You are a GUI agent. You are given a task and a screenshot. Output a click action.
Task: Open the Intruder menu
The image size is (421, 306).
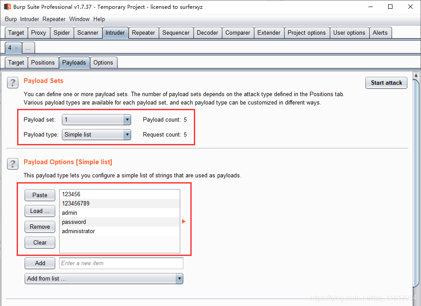tap(29, 19)
